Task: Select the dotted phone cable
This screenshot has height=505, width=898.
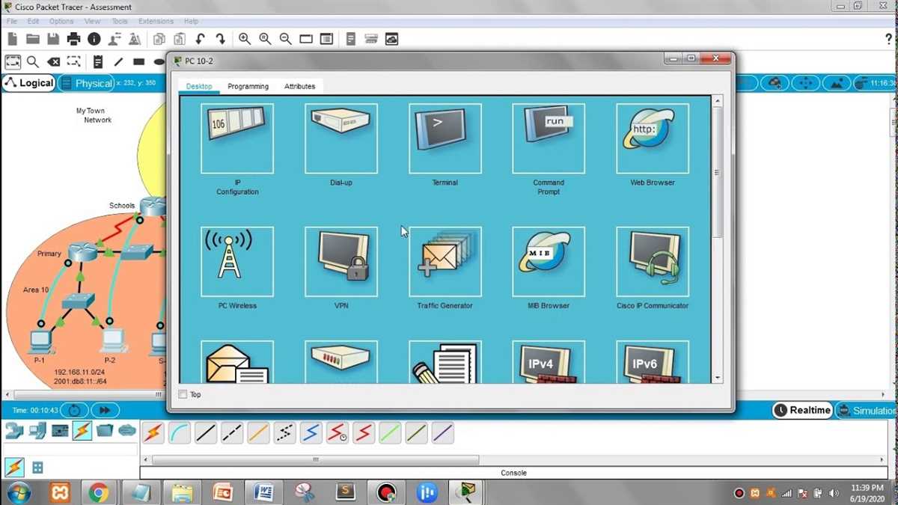Action: 285,432
